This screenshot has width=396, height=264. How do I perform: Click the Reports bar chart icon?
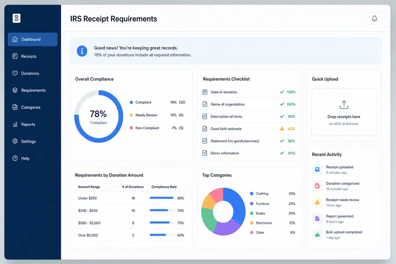(15, 124)
